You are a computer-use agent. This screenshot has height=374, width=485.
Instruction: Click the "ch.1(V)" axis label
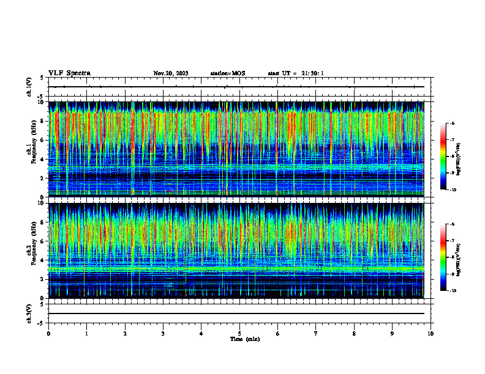click(x=29, y=87)
